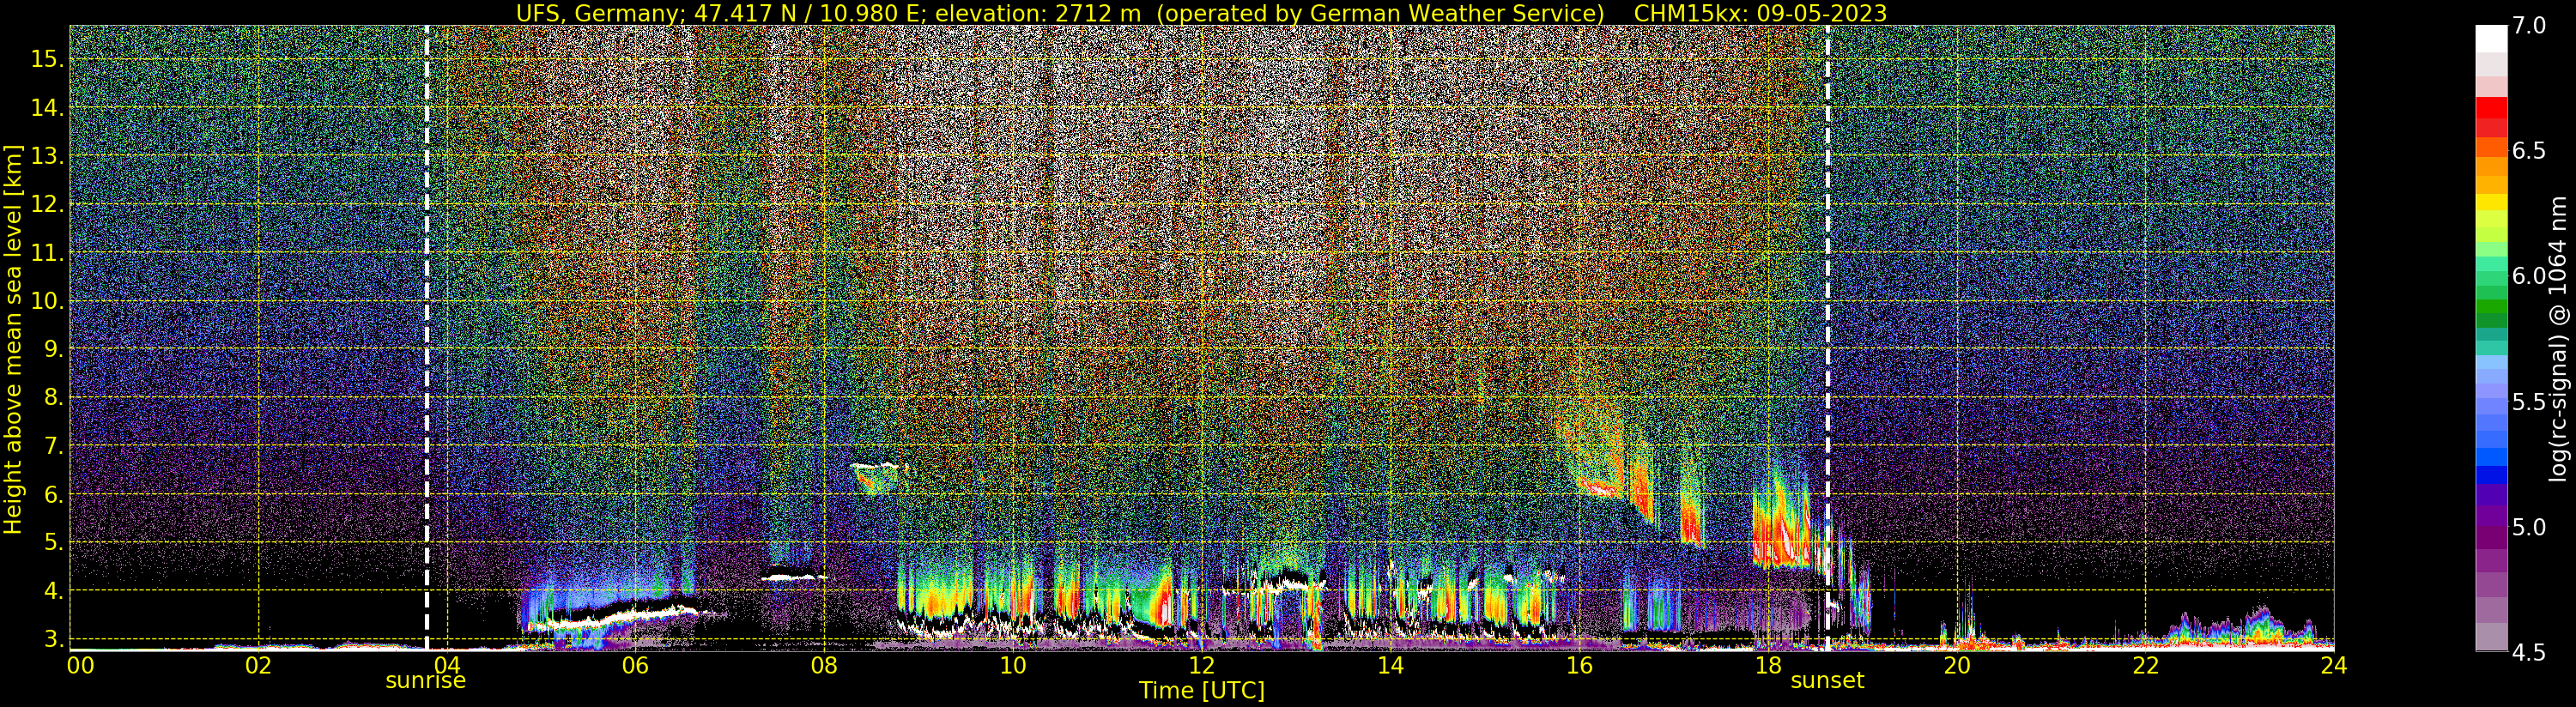This screenshot has height=707, width=2576.
Task: Click the colorbar value '6.5'
Action: point(2529,151)
